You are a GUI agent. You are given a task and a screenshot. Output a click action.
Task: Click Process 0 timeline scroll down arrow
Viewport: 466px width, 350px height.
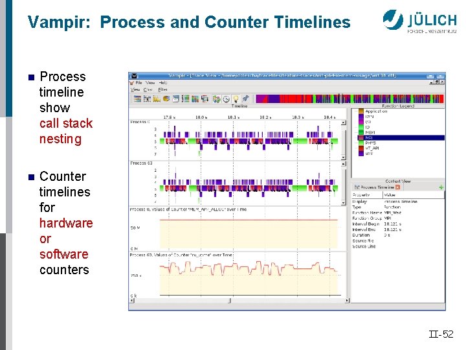pyautogui.click(x=343, y=157)
